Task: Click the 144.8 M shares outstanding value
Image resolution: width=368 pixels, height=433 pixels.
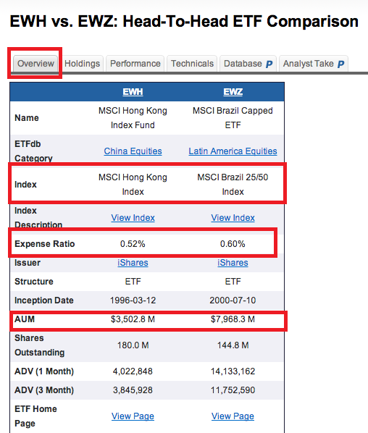Action: (x=233, y=345)
